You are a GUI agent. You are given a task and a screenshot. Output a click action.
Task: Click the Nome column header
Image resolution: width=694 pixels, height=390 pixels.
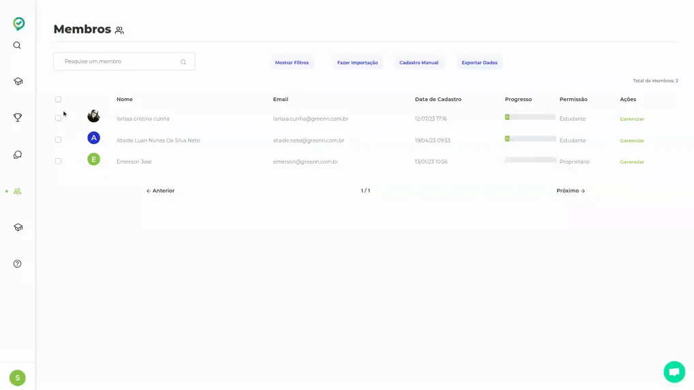coord(124,99)
